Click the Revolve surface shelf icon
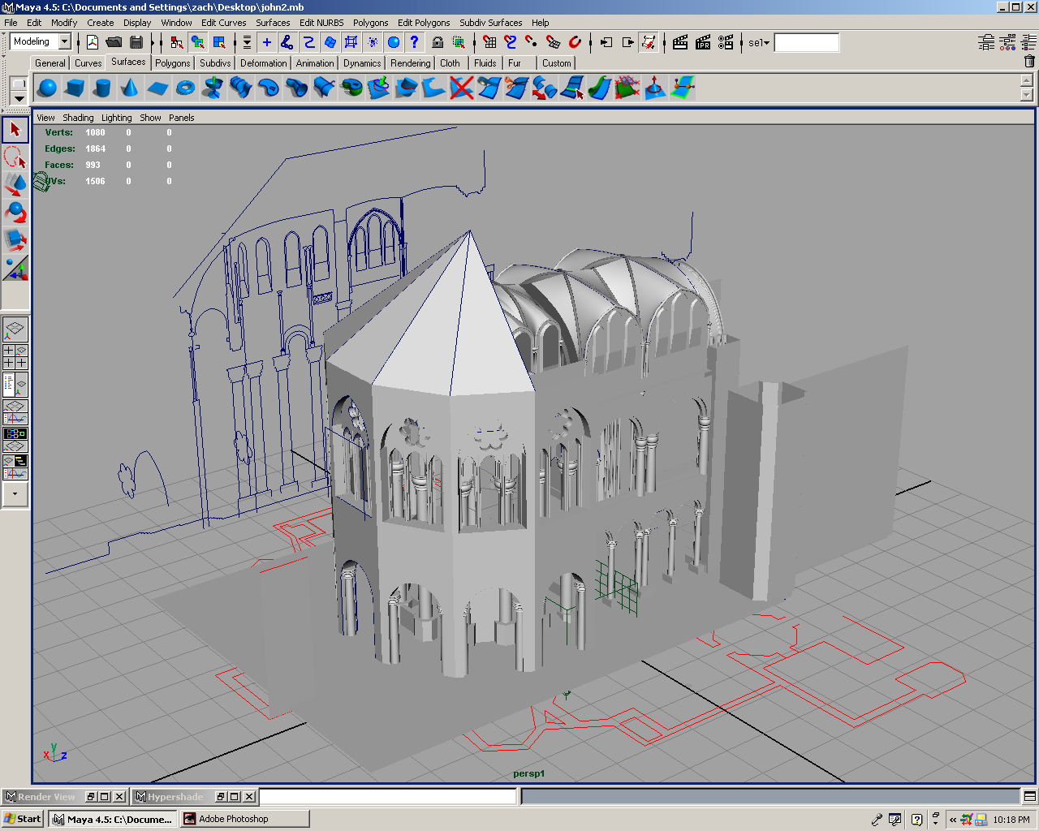The width and height of the screenshot is (1039, 831). coord(213,88)
